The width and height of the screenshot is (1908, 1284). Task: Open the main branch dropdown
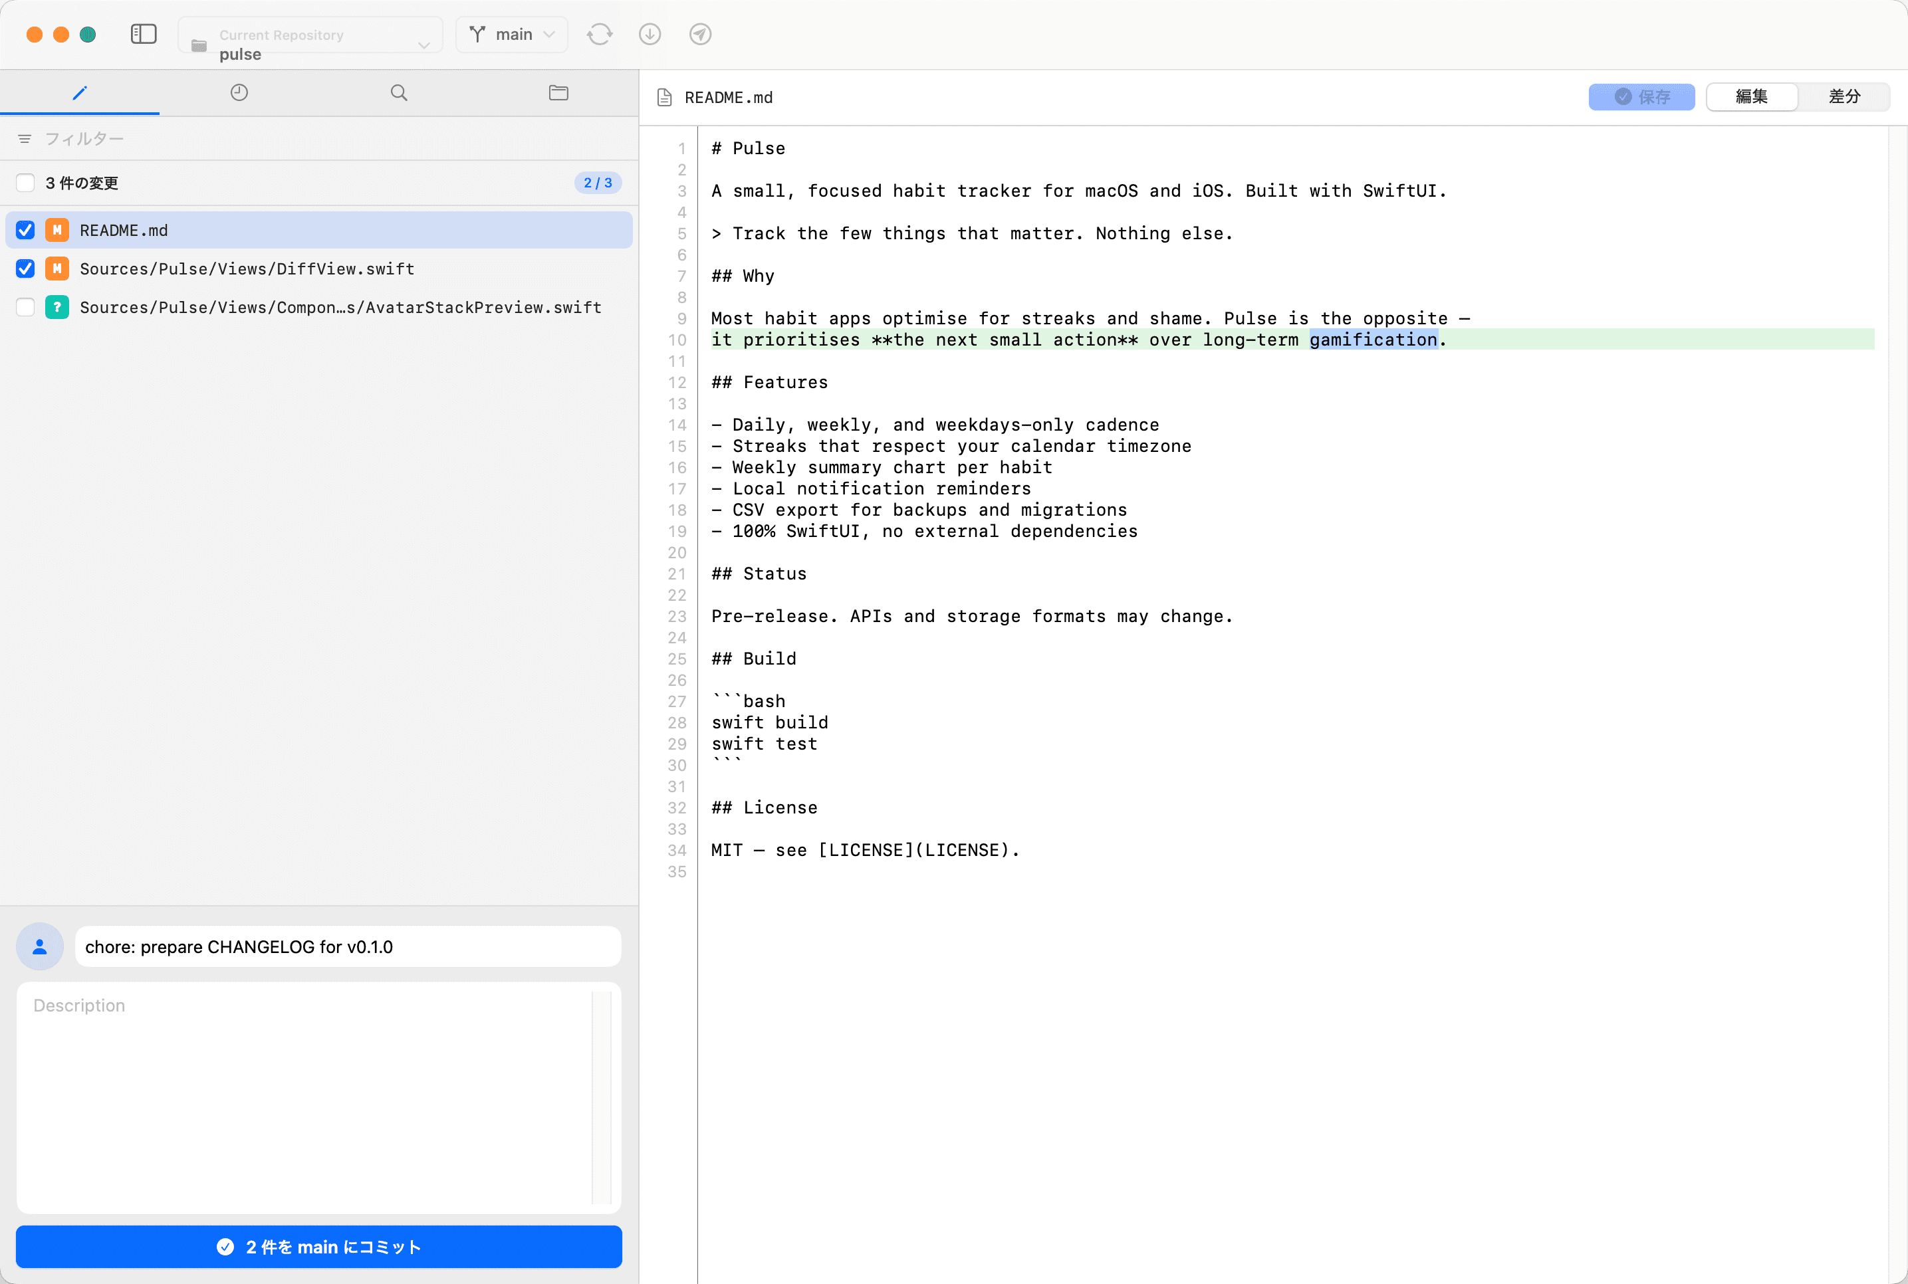pyautogui.click(x=512, y=35)
